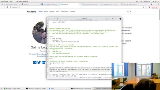The image size is (160, 90).
Task: Open the Posts nav link
Action: [46, 12]
